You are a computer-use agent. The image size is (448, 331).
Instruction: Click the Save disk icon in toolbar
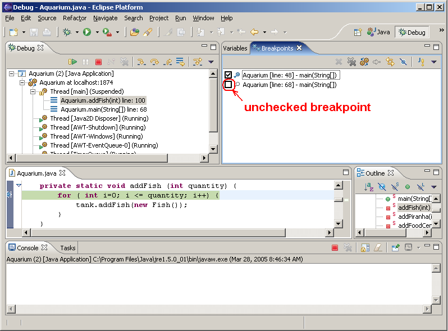(34, 32)
